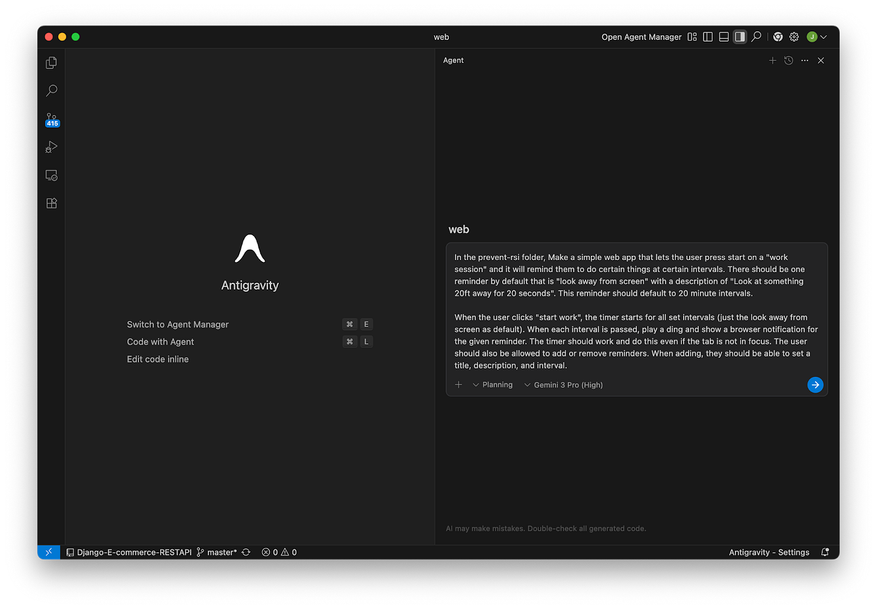Screen dimensions: 877x609
Task: Click inside the agent prompt text box
Action: click(637, 311)
